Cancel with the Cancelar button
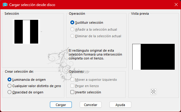Image resolution: width=181 pixels, height=112 pixels. point(91,105)
